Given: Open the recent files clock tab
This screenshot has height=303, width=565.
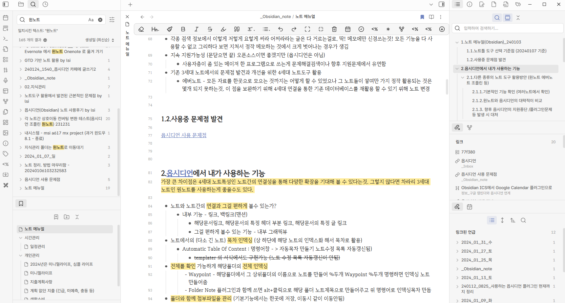Looking at the screenshot, I should (x=45, y=4).
